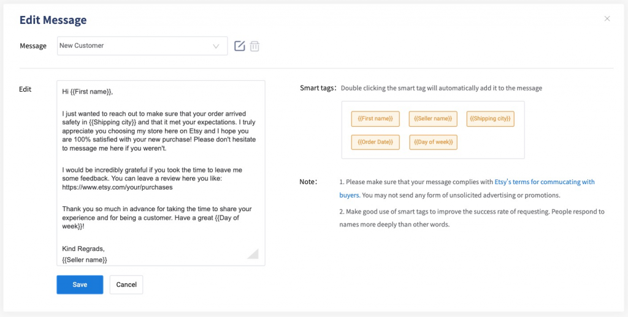Viewport: 628px width, 317px height.
Task: Save the edited message
Action: pyautogui.click(x=80, y=285)
